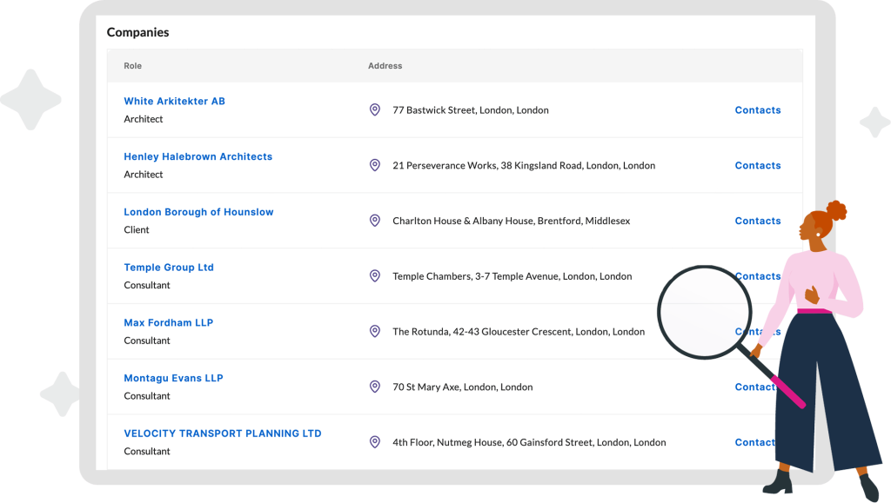Select the location pin next to Charlton House
Viewport: 891px width, 503px height.
375,221
